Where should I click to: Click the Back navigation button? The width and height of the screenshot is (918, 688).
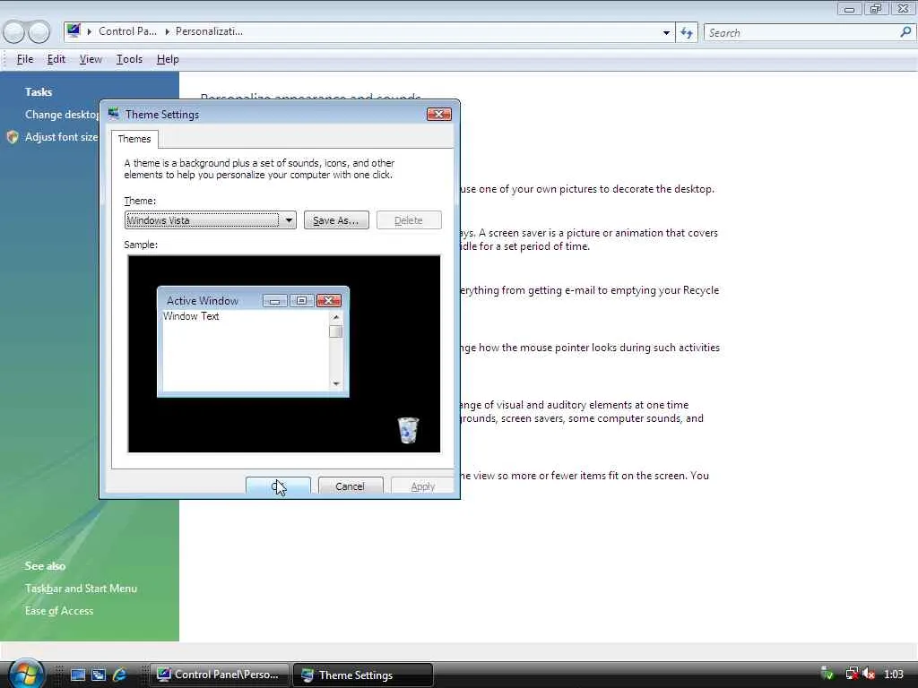[x=13, y=32]
